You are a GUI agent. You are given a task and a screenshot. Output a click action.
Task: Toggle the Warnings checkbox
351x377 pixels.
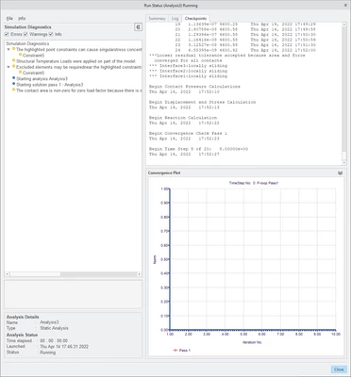click(25, 34)
